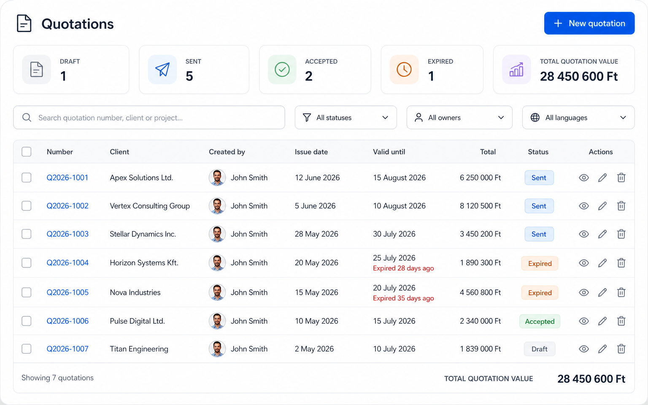Click the Sent paper plane icon
The image size is (648, 405).
click(x=162, y=70)
